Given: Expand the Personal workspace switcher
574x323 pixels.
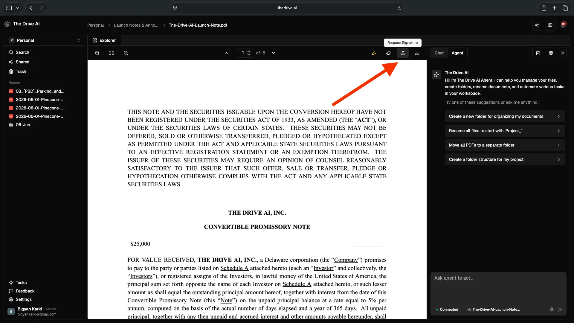Looking at the screenshot, I should (x=45, y=40).
